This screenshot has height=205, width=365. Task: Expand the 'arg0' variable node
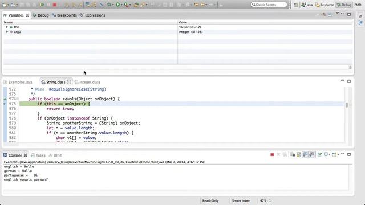pos(7,32)
